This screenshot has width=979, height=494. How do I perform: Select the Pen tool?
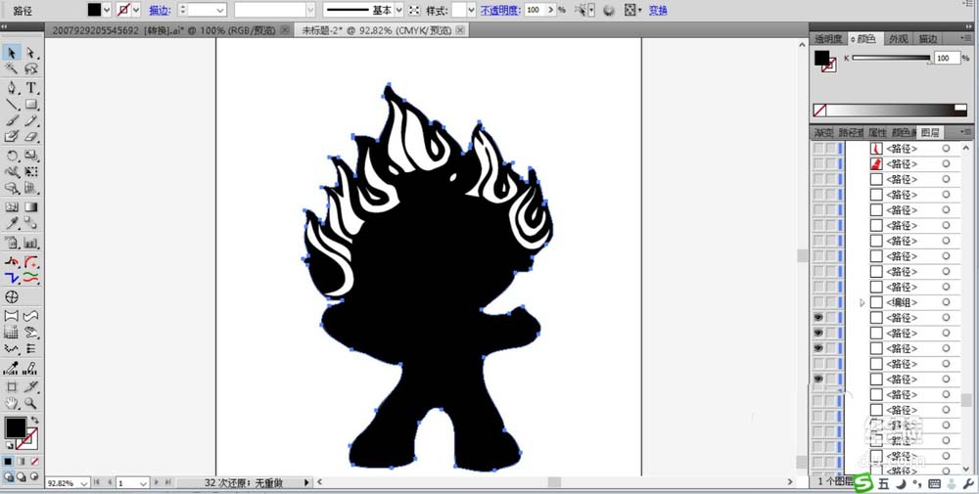click(x=11, y=88)
